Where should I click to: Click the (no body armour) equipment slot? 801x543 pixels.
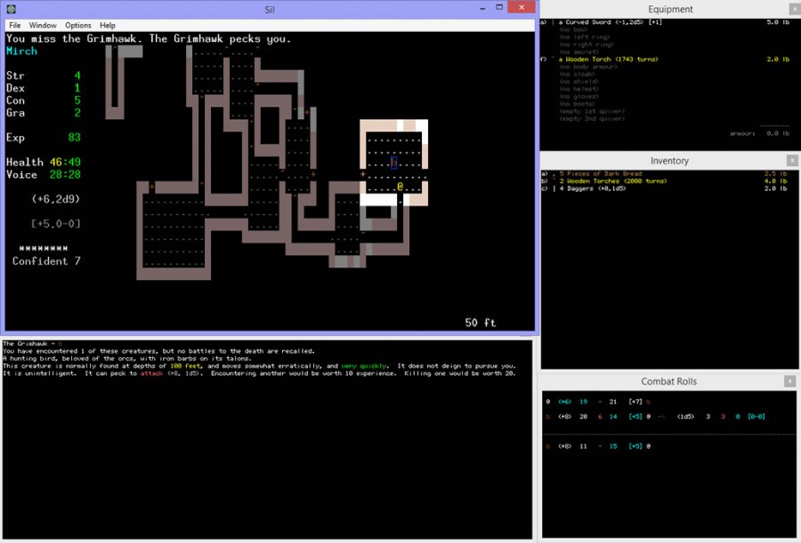[x=588, y=67]
